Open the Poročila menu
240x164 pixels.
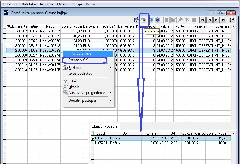tap(46, 4)
